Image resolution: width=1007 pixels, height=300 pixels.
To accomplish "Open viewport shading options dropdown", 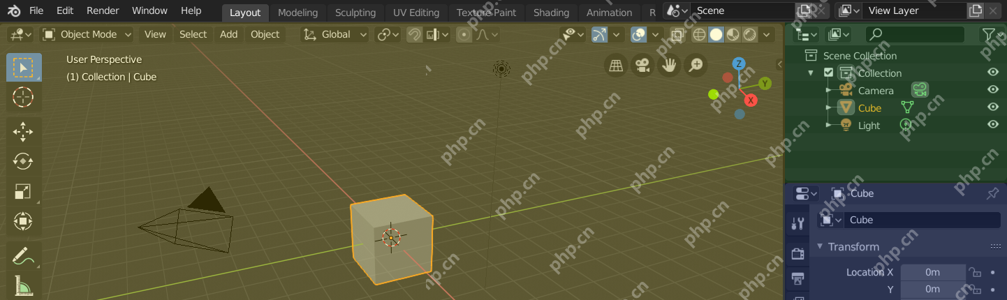I will tap(767, 34).
